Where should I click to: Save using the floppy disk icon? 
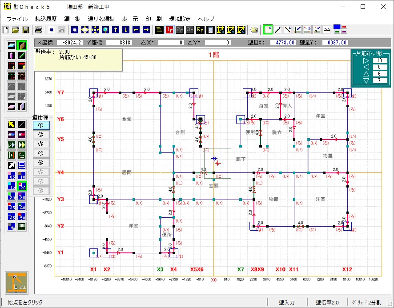pos(26,30)
